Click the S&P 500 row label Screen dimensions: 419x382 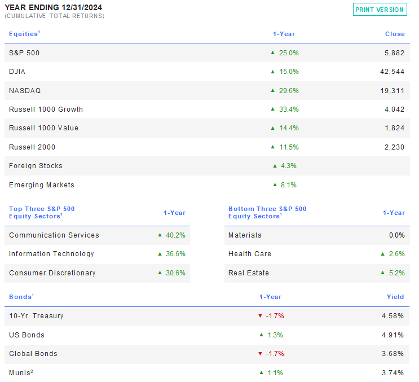coord(24,53)
